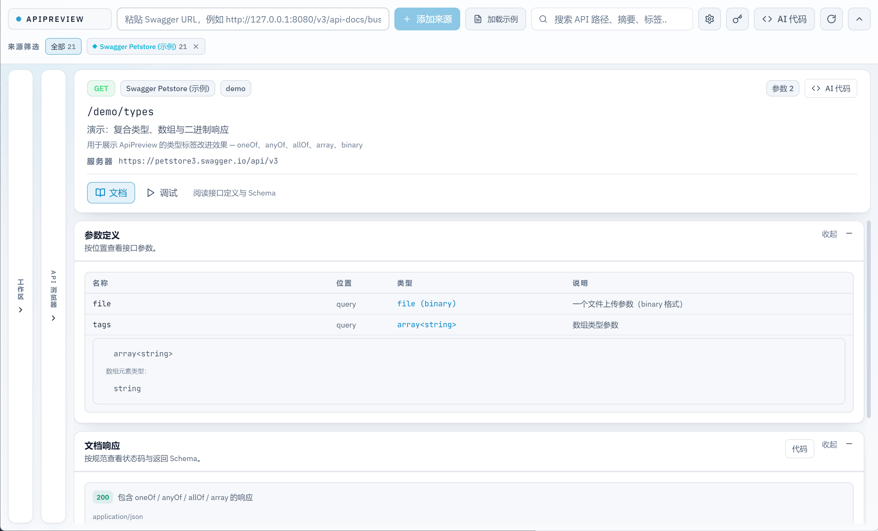This screenshot has height=531, width=878.
Task: Click the key authentication icon
Action: (737, 19)
